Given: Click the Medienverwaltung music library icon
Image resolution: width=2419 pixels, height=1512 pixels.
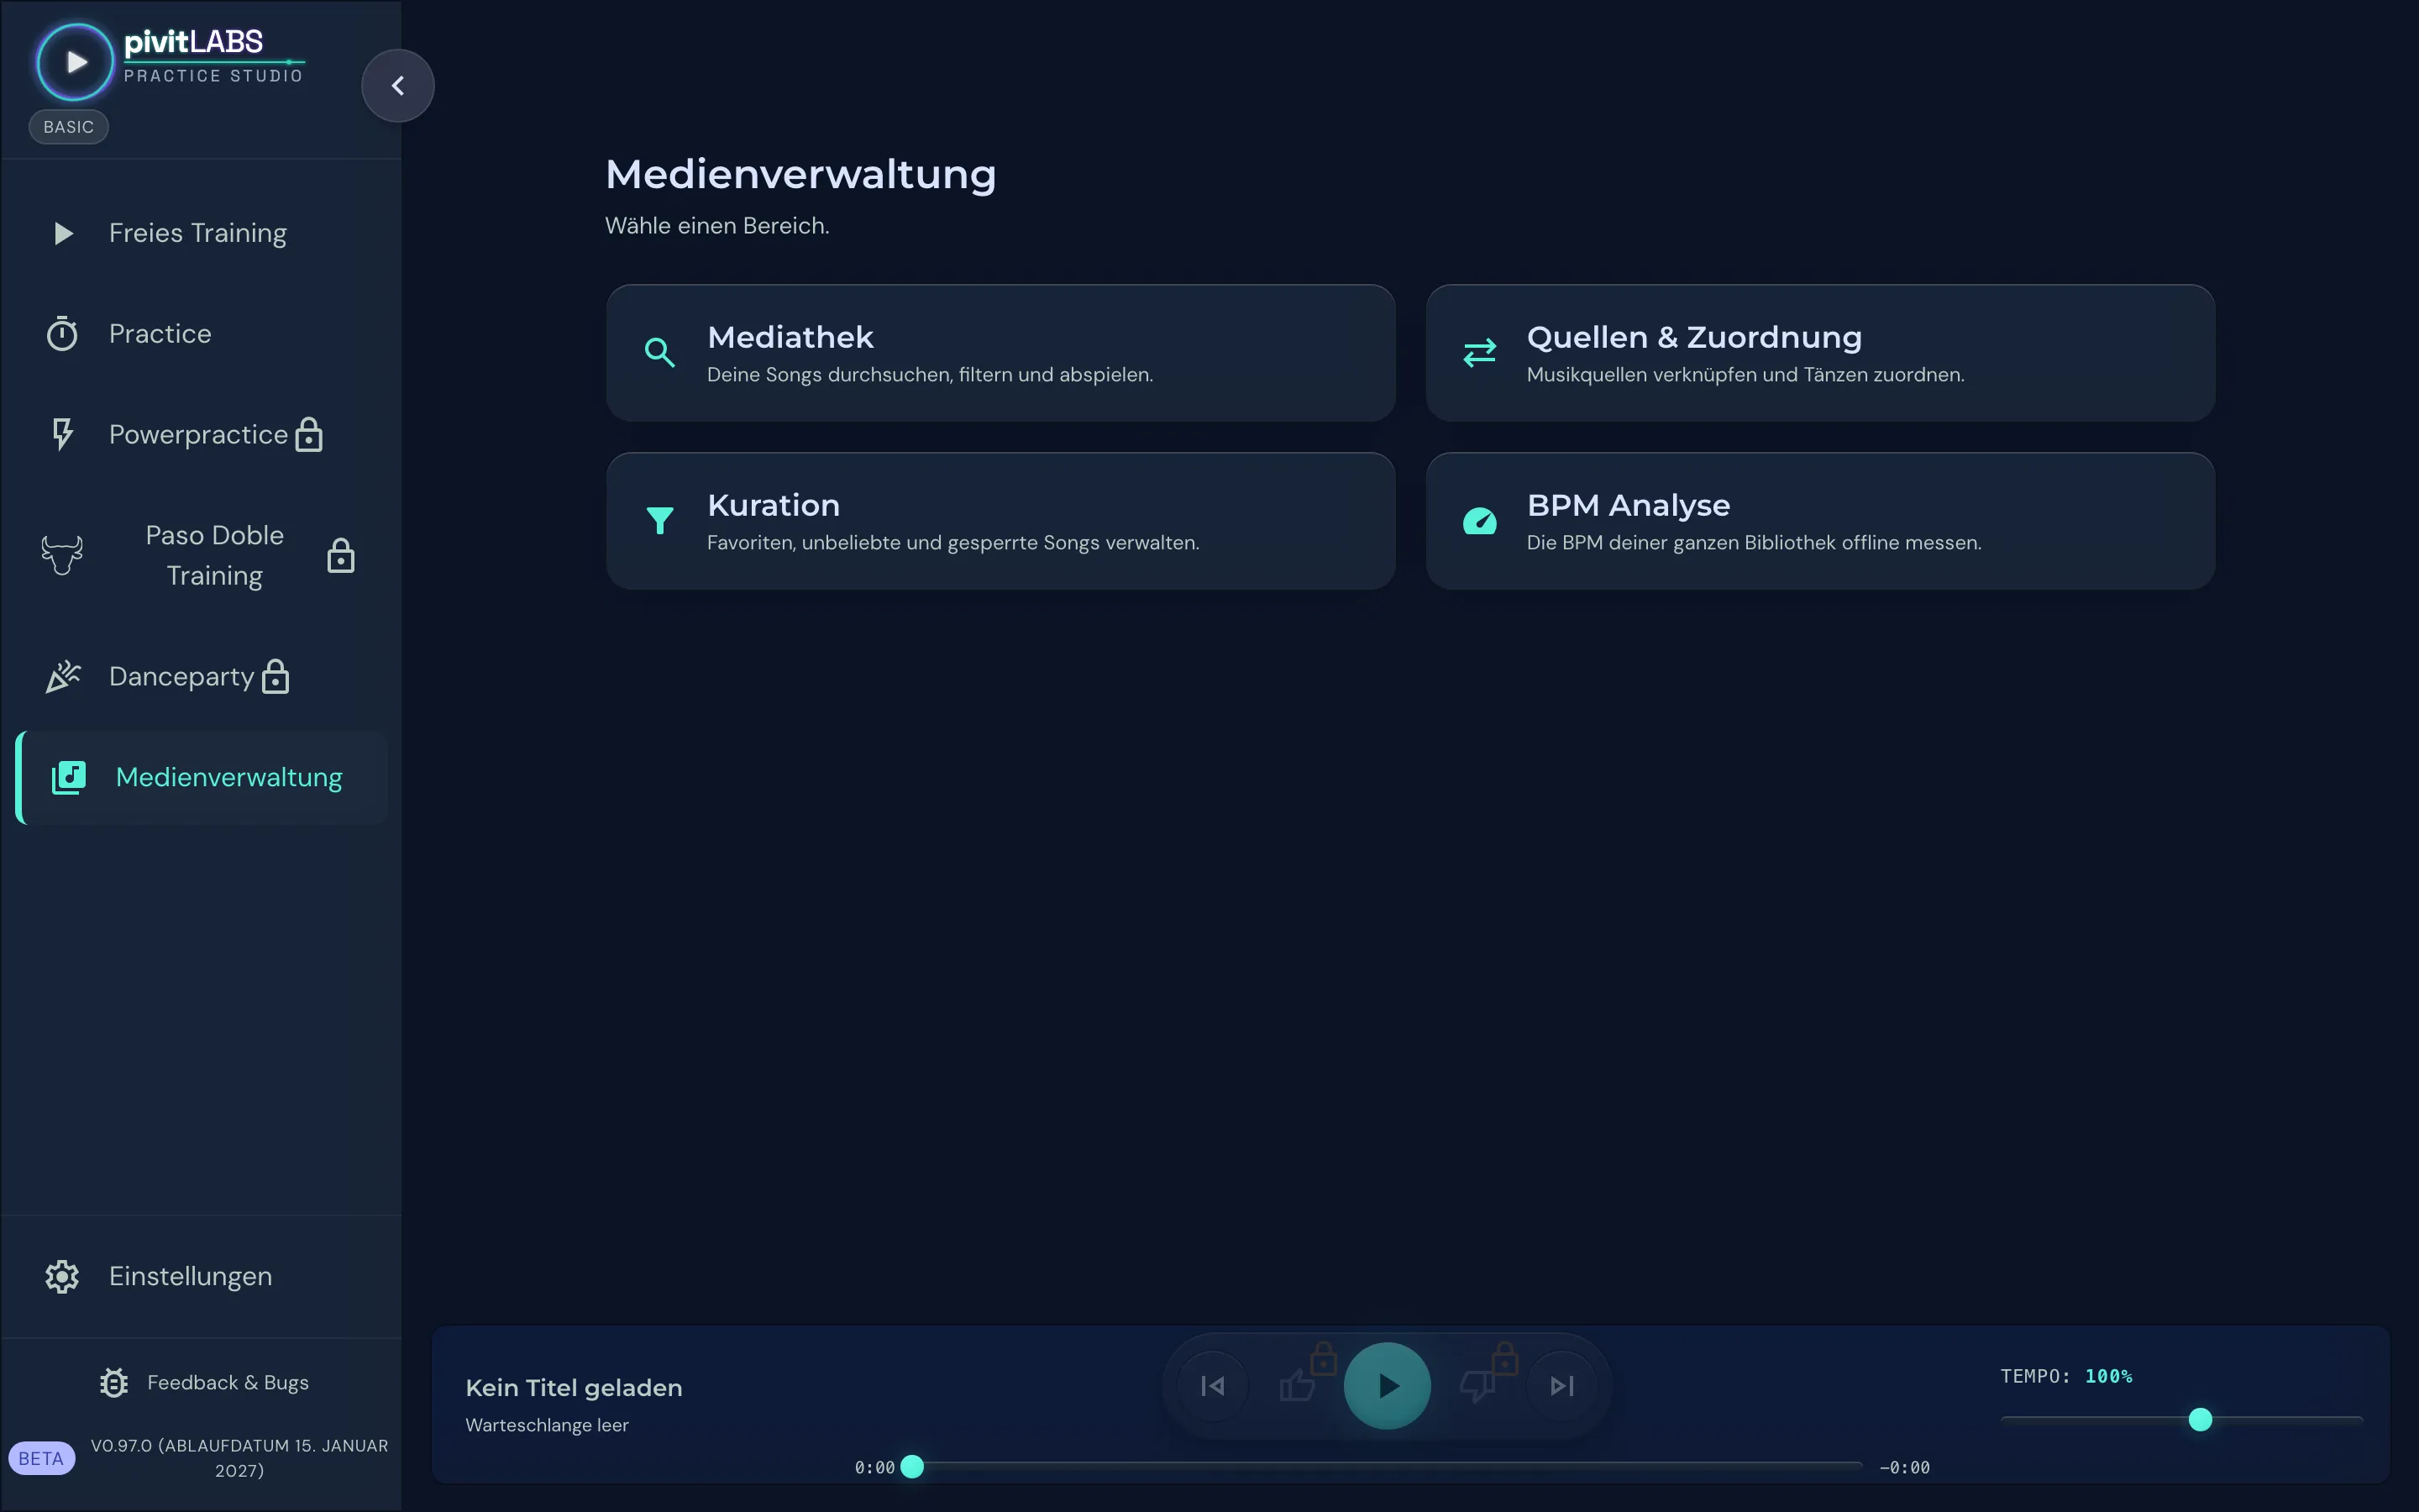Looking at the screenshot, I should coord(69,777).
